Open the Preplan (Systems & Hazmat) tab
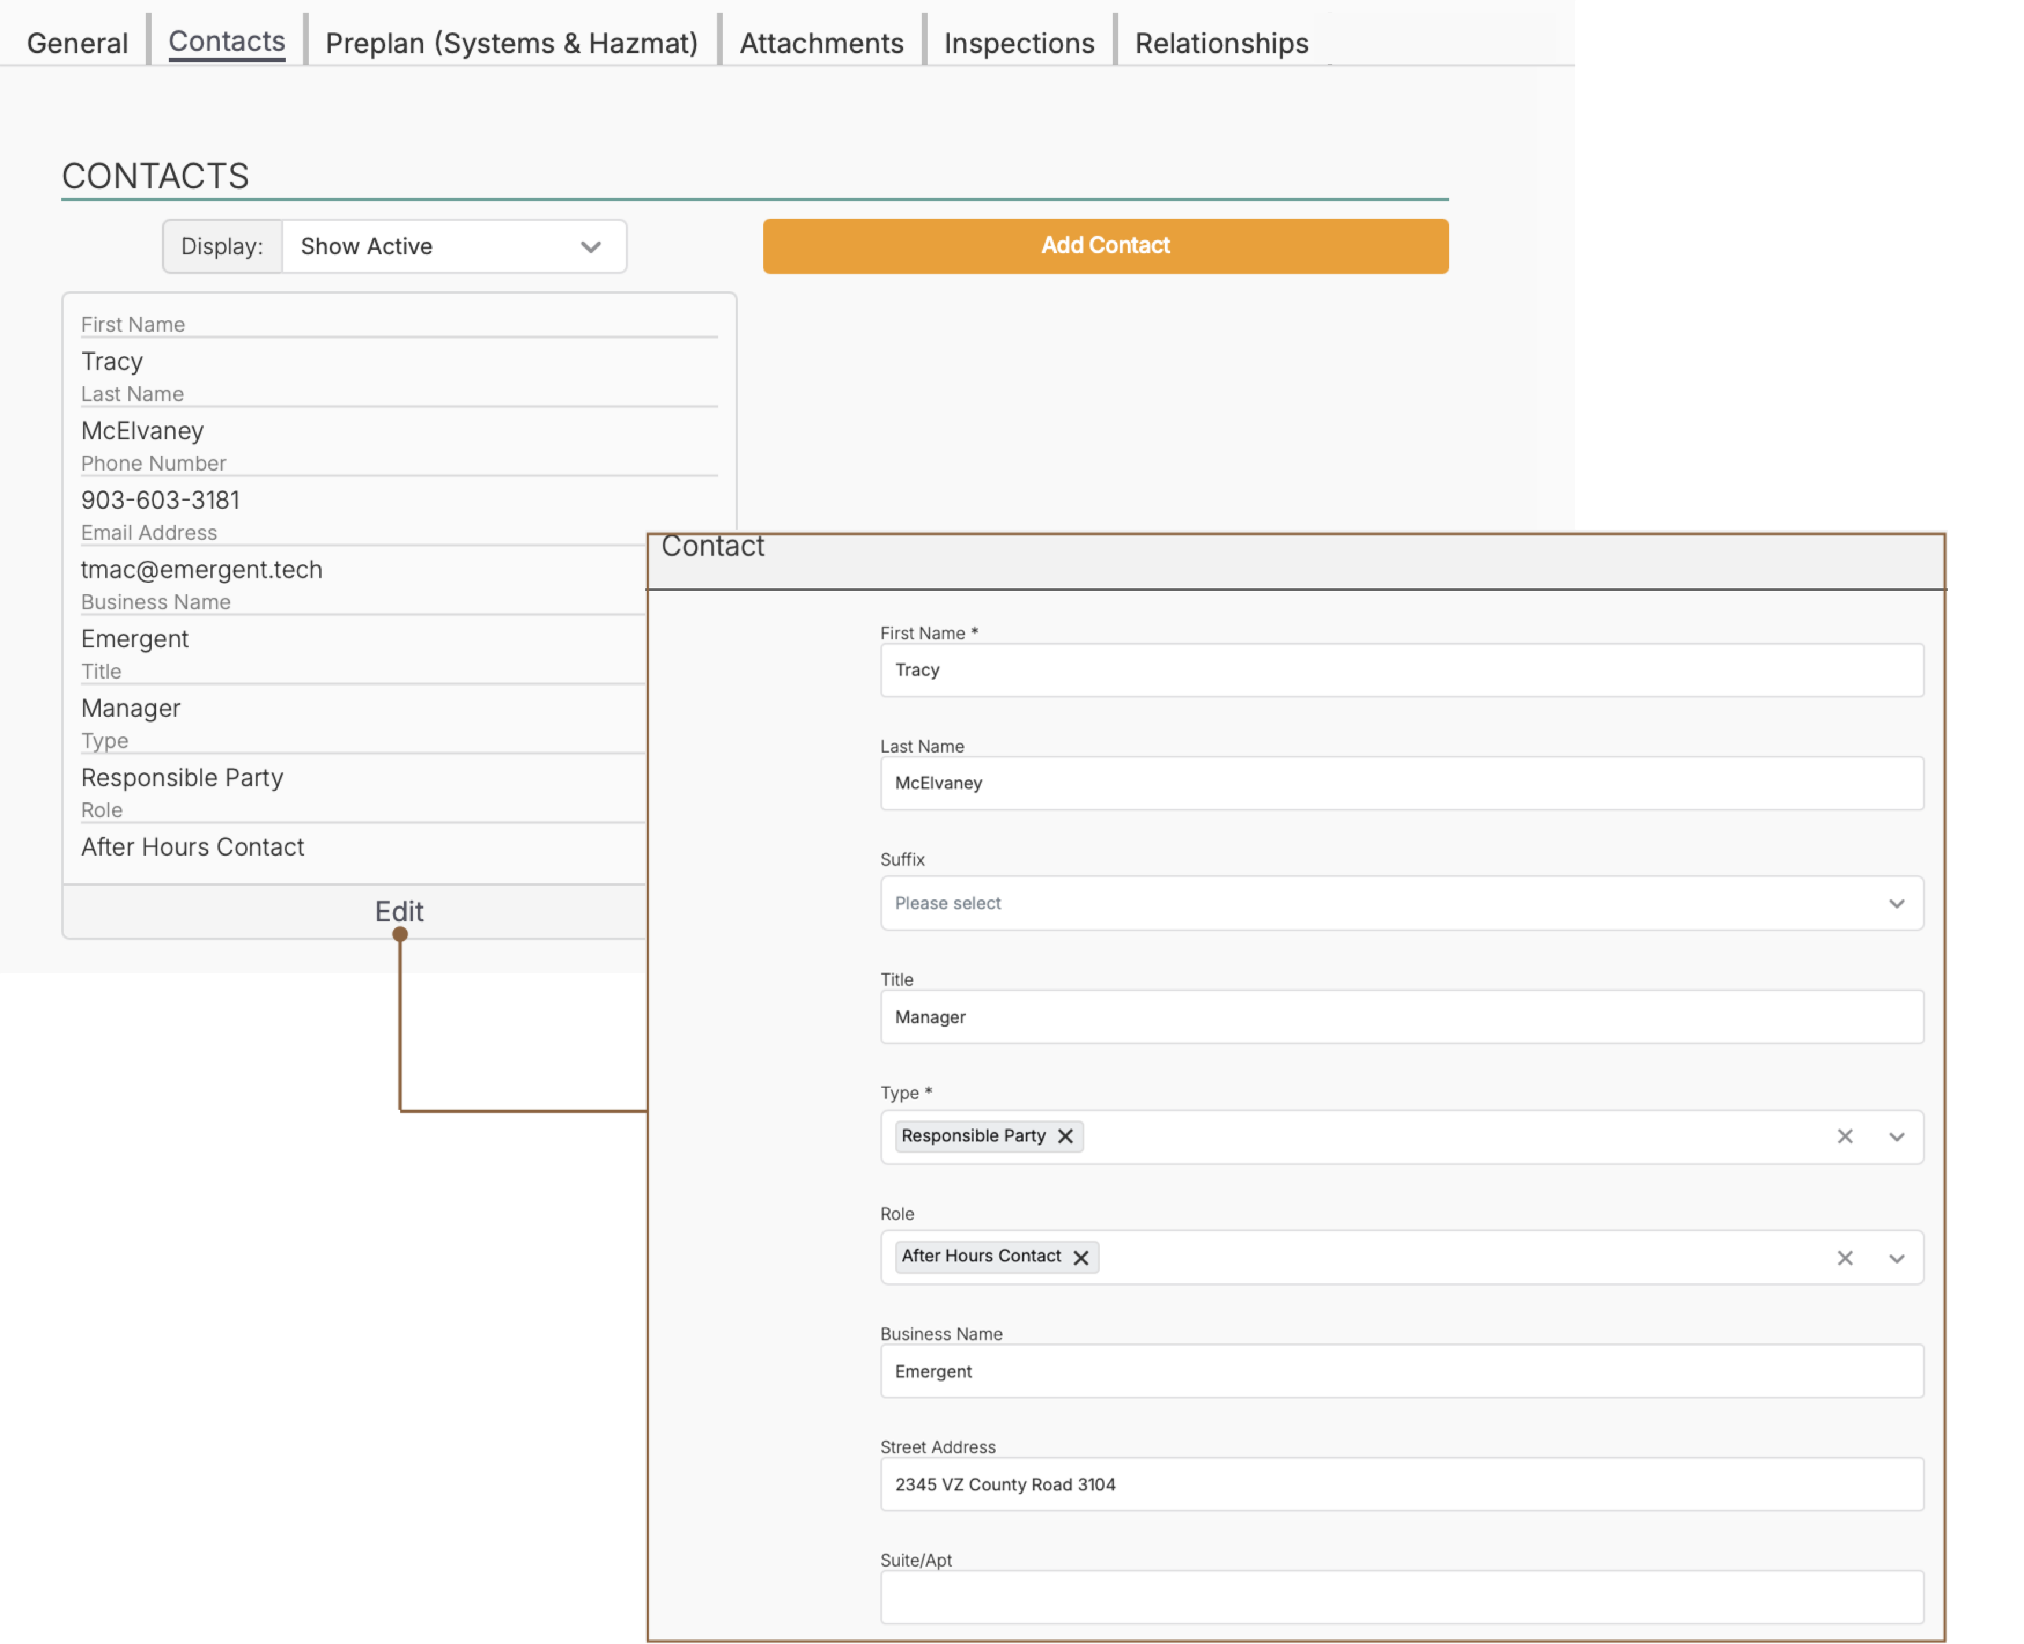 (x=511, y=43)
